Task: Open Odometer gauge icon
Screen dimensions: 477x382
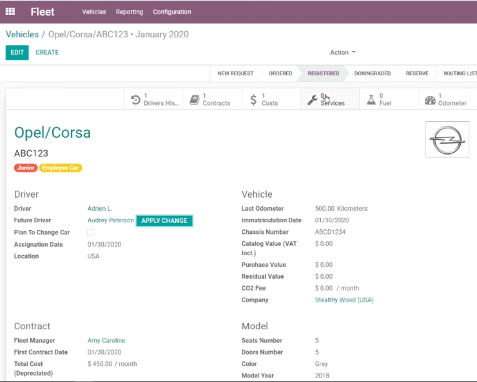Action: click(430, 100)
